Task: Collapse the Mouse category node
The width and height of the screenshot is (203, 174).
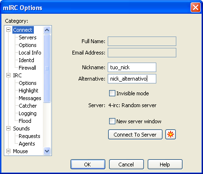Action: [8, 151]
